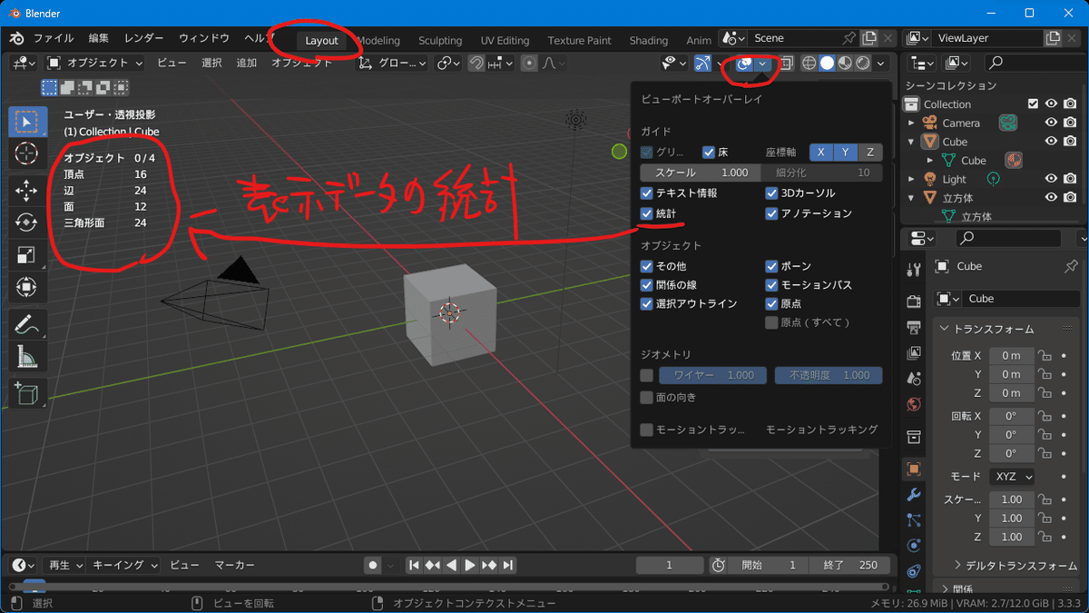Open the キーイング dropdown in timeline
Viewport: 1089px width, 613px height.
click(x=124, y=565)
